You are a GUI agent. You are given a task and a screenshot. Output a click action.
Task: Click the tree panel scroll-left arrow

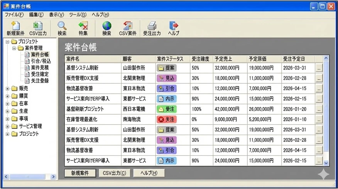[6, 177]
